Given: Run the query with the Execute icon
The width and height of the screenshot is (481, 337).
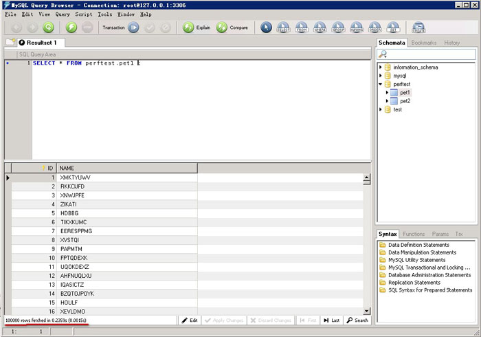Looking at the screenshot, I should (x=71, y=28).
